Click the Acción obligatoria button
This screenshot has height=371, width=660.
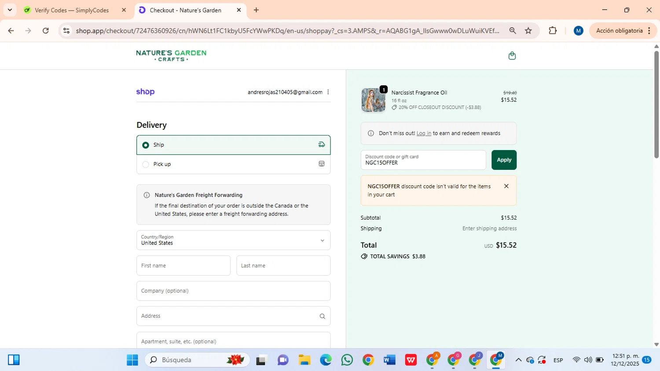(623, 31)
